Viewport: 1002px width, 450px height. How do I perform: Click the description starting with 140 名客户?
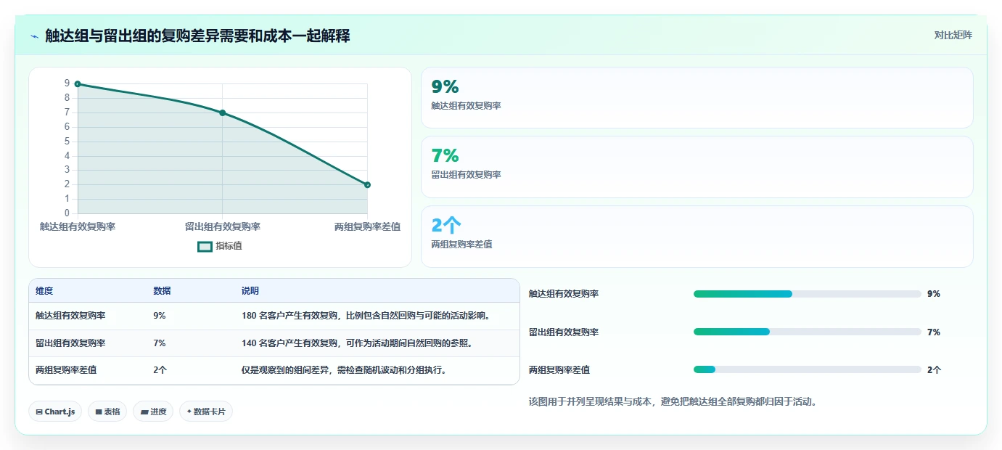358,343
